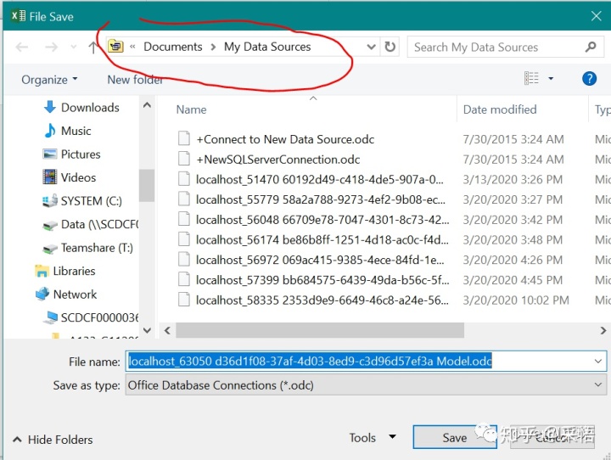Open Music in the navigation pane
The image size is (611, 460).
67,131
